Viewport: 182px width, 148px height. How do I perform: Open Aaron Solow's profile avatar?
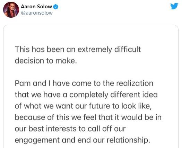tap(11, 10)
